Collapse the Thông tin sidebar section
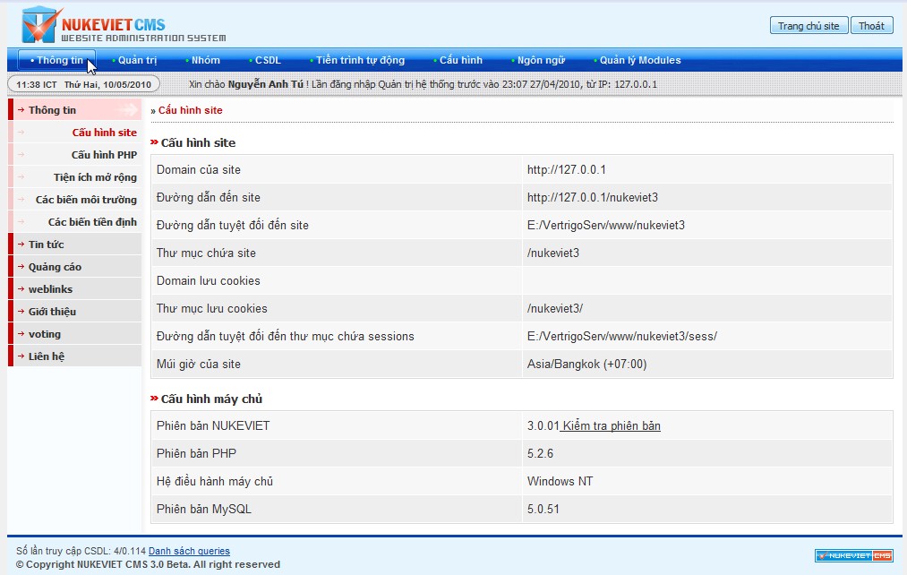The height and width of the screenshot is (575, 907). 75,110
